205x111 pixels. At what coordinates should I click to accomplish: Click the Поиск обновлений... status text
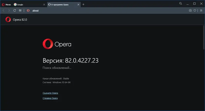coord(57,68)
